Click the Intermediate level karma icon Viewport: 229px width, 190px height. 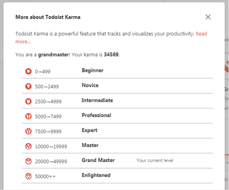pos(28,102)
